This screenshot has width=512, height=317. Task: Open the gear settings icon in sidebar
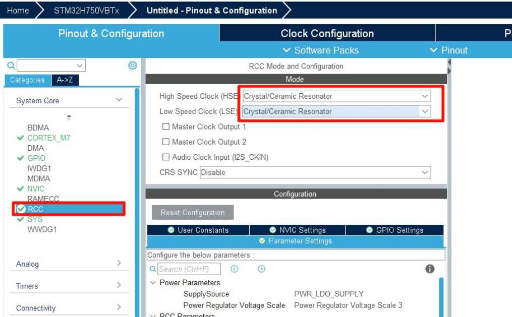(x=132, y=65)
